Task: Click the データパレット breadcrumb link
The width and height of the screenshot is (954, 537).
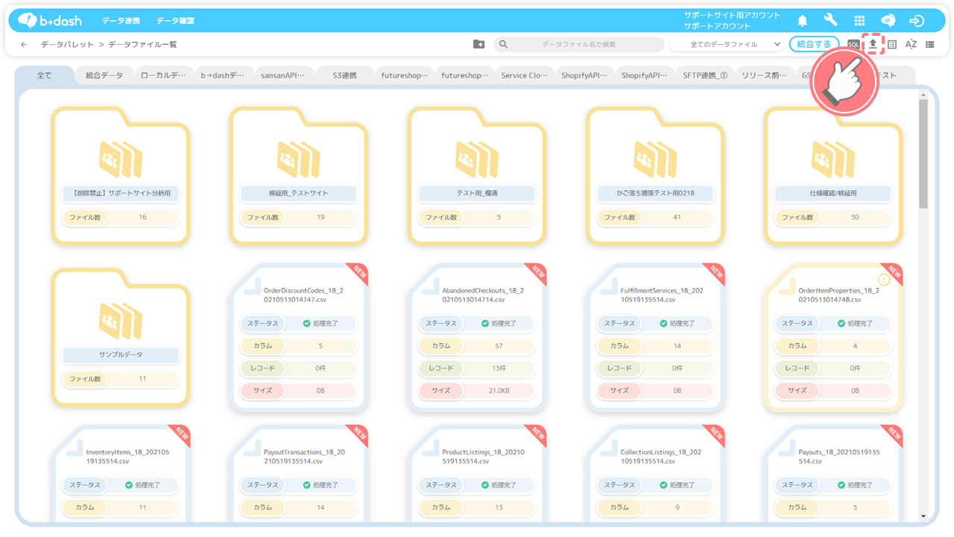Action: coord(67,45)
